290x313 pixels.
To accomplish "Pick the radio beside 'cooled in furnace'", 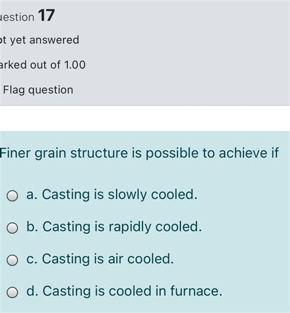I will click(x=12, y=292).
